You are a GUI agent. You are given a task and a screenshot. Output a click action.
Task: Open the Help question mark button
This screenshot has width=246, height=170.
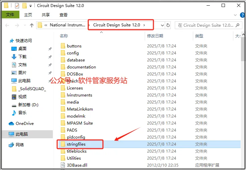coord(243,15)
